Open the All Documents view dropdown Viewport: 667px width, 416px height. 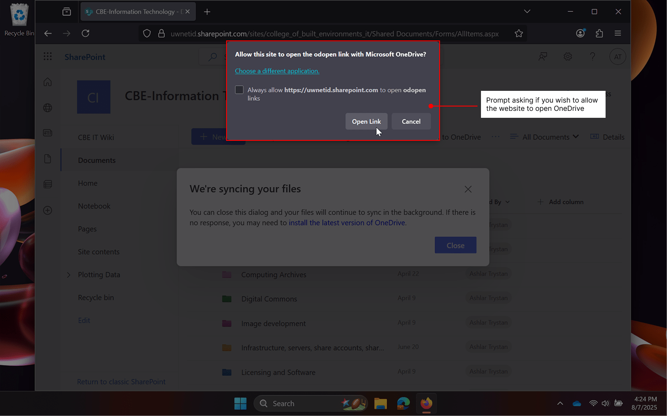tap(545, 136)
